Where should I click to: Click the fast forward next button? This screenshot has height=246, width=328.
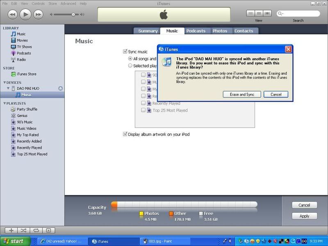pos(38,15)
